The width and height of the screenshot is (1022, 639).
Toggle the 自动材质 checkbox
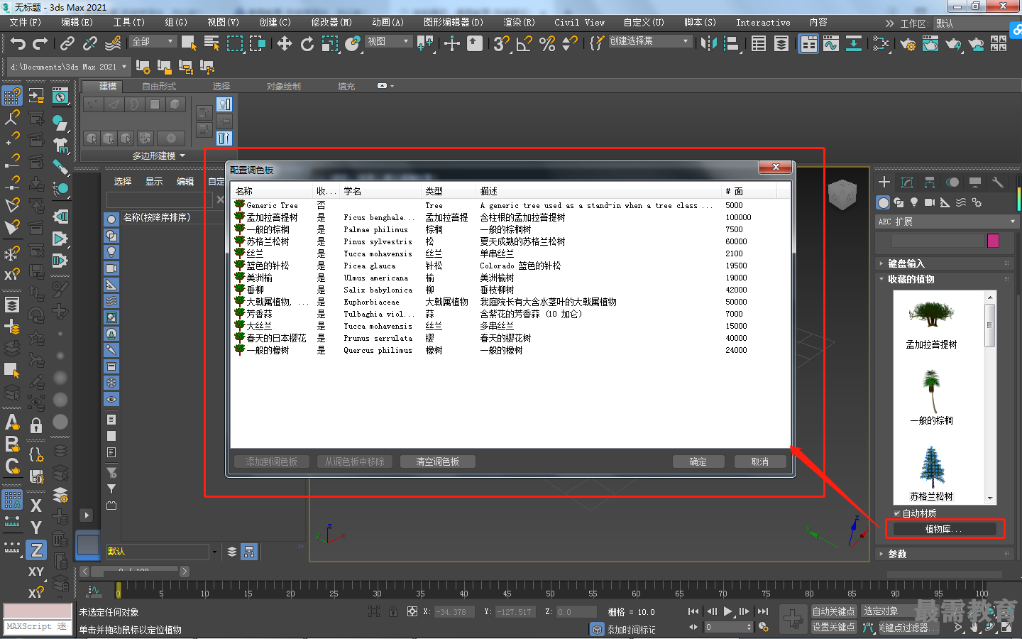[897, 513]
